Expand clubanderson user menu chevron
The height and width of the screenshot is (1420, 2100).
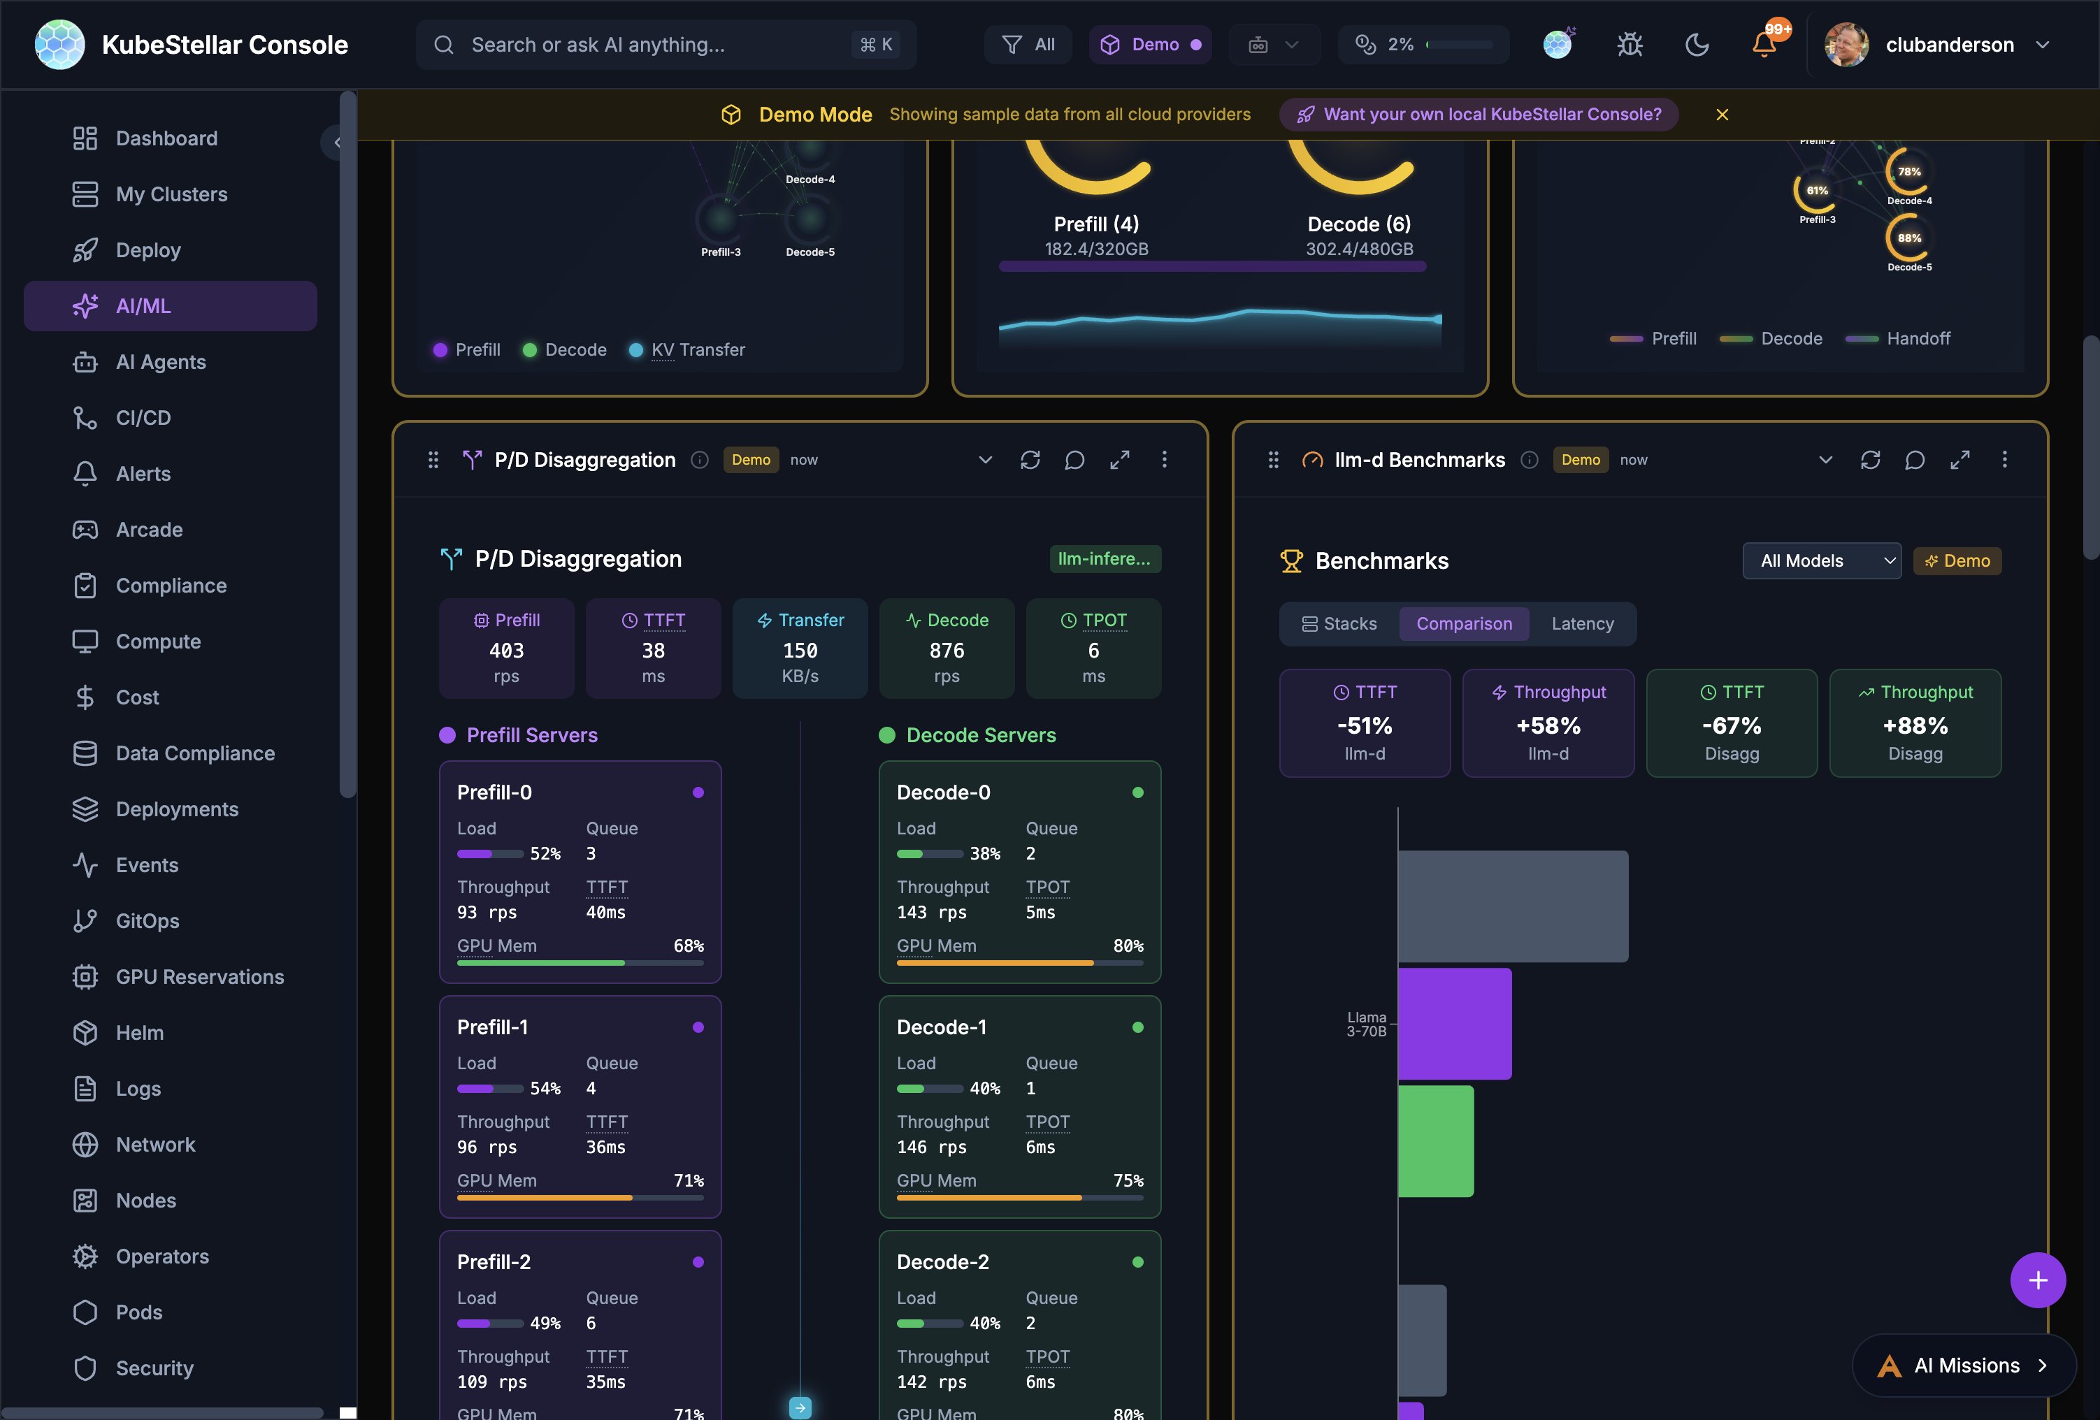(2042, 44)
